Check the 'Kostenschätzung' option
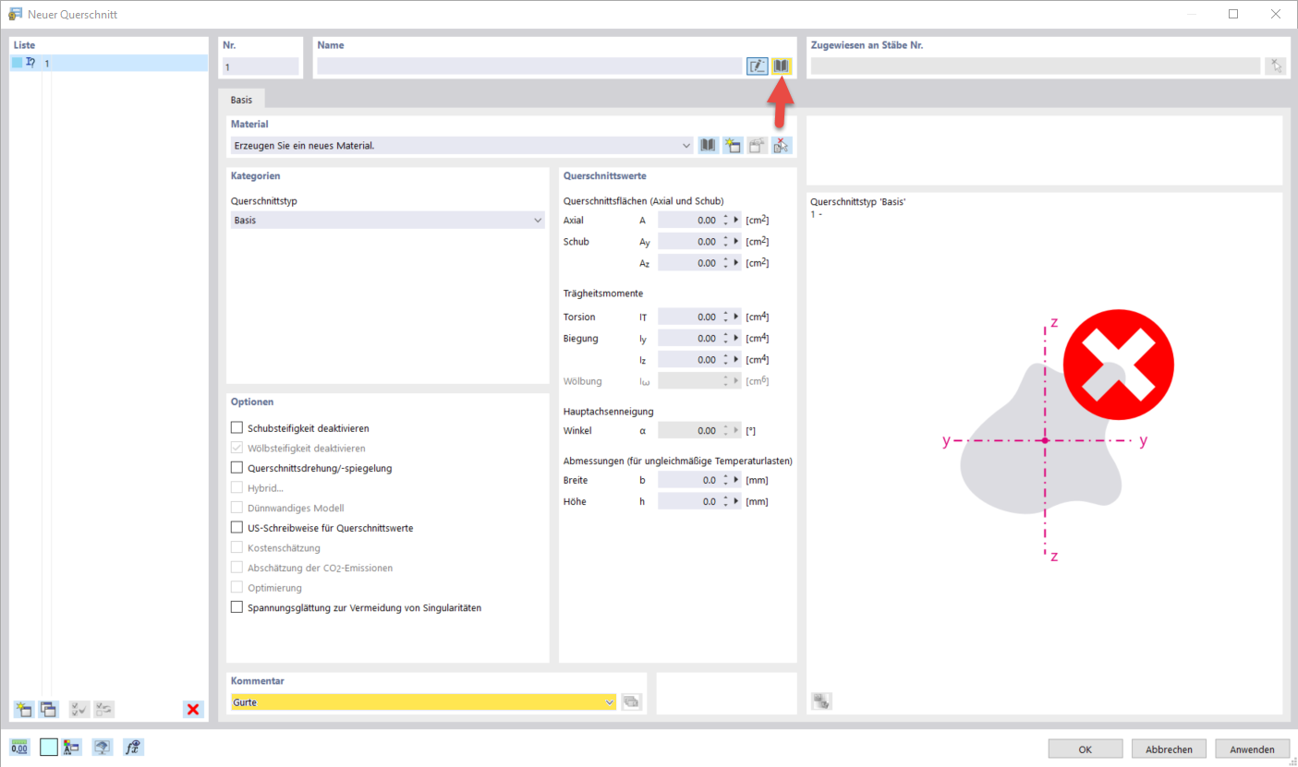 [237, 547]
